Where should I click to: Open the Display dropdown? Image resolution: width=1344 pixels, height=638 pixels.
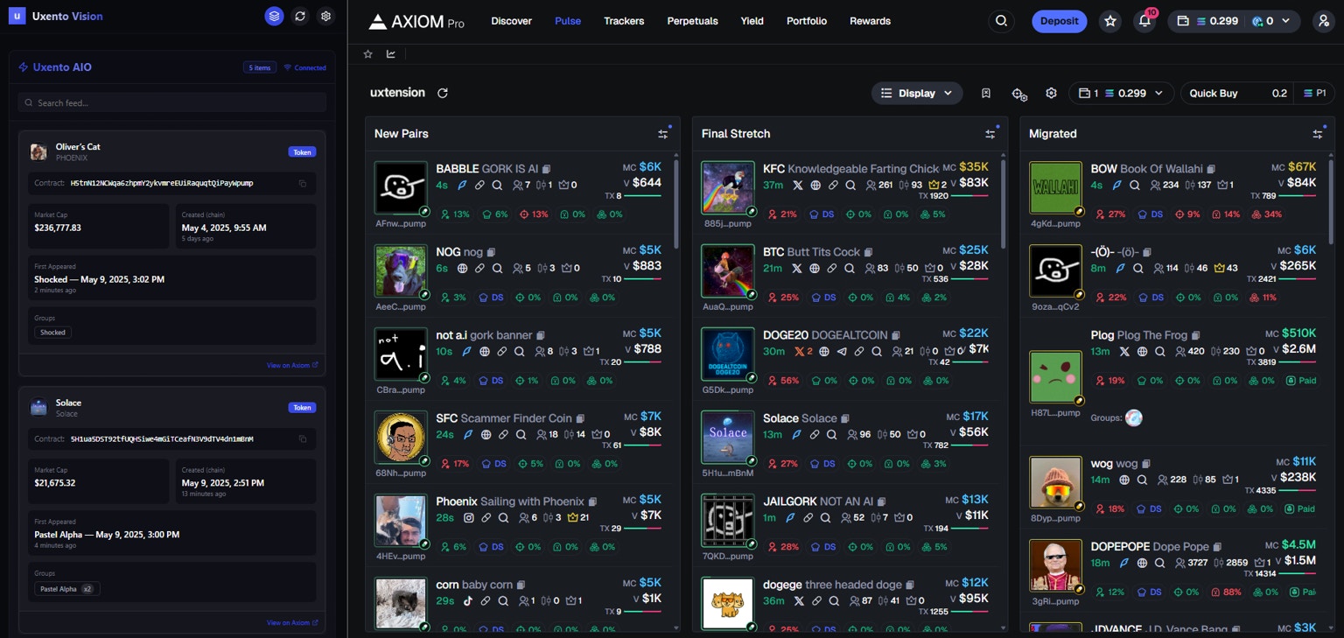(x=915, y=93)
